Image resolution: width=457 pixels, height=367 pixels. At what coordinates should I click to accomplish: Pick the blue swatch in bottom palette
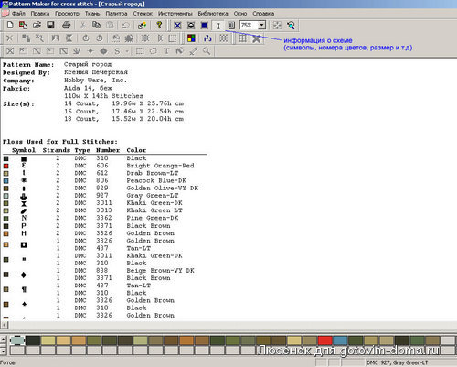pyautogui.click(x=340, y=340)
